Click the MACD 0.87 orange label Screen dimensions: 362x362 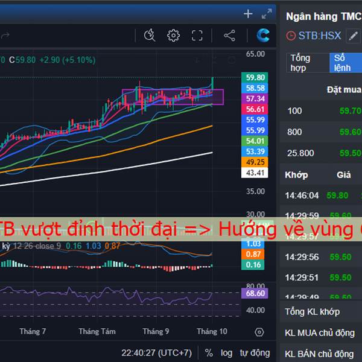253,254
